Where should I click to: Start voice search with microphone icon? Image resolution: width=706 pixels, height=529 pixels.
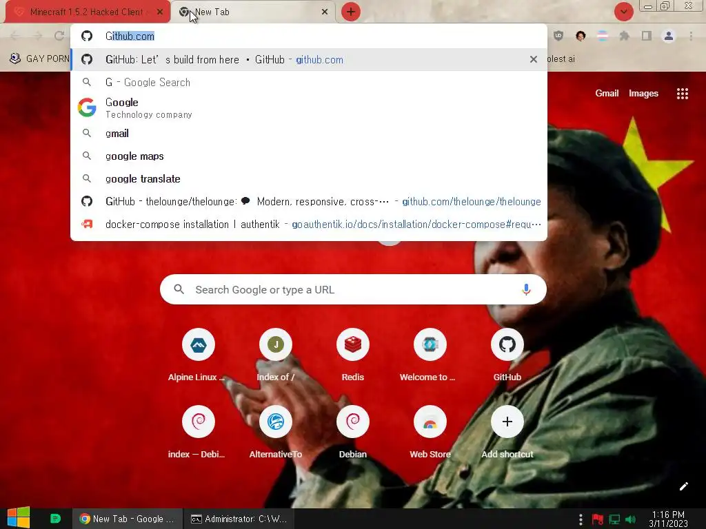[526, 289]
